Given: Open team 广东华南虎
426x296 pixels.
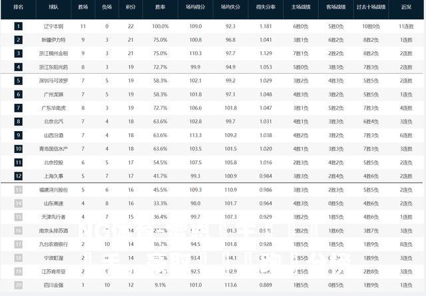Looking at the screenshot, I should [53, 108].
